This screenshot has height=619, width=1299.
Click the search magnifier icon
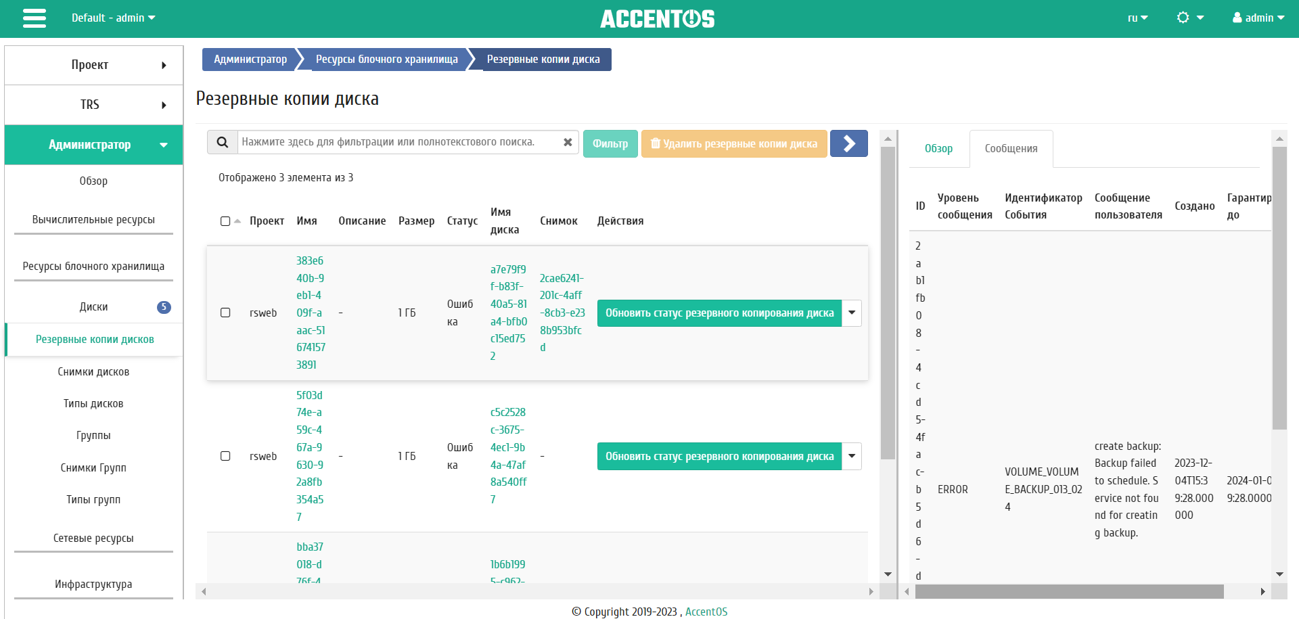[222, 143]
